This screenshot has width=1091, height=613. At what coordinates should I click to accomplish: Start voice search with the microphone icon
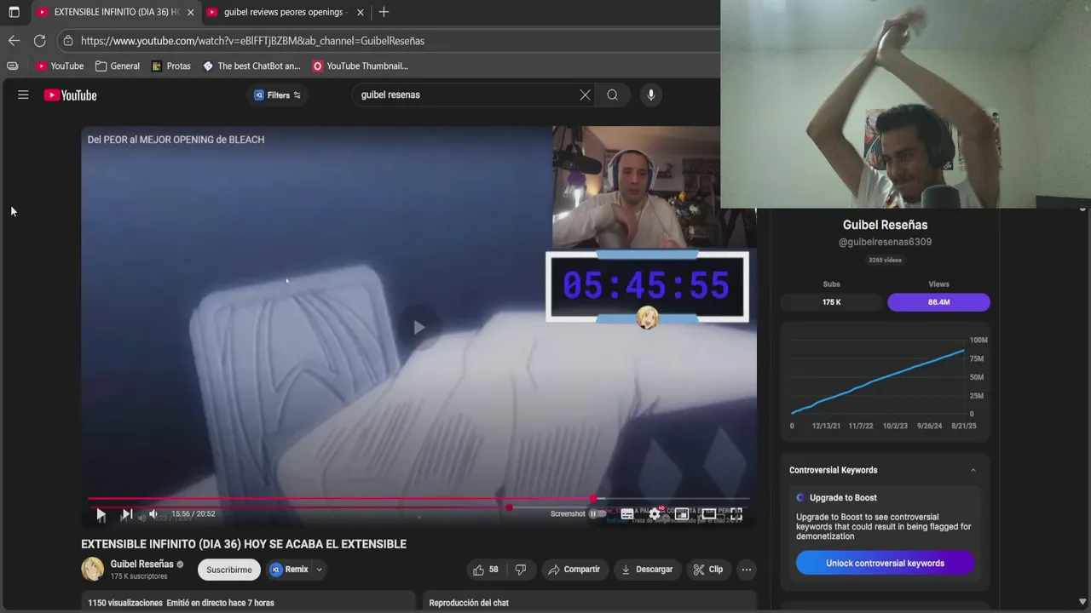[x=650, y=95]
